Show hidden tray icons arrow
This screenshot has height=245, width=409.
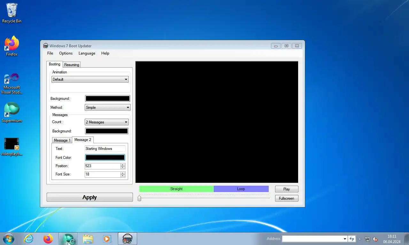click(360, 239)
